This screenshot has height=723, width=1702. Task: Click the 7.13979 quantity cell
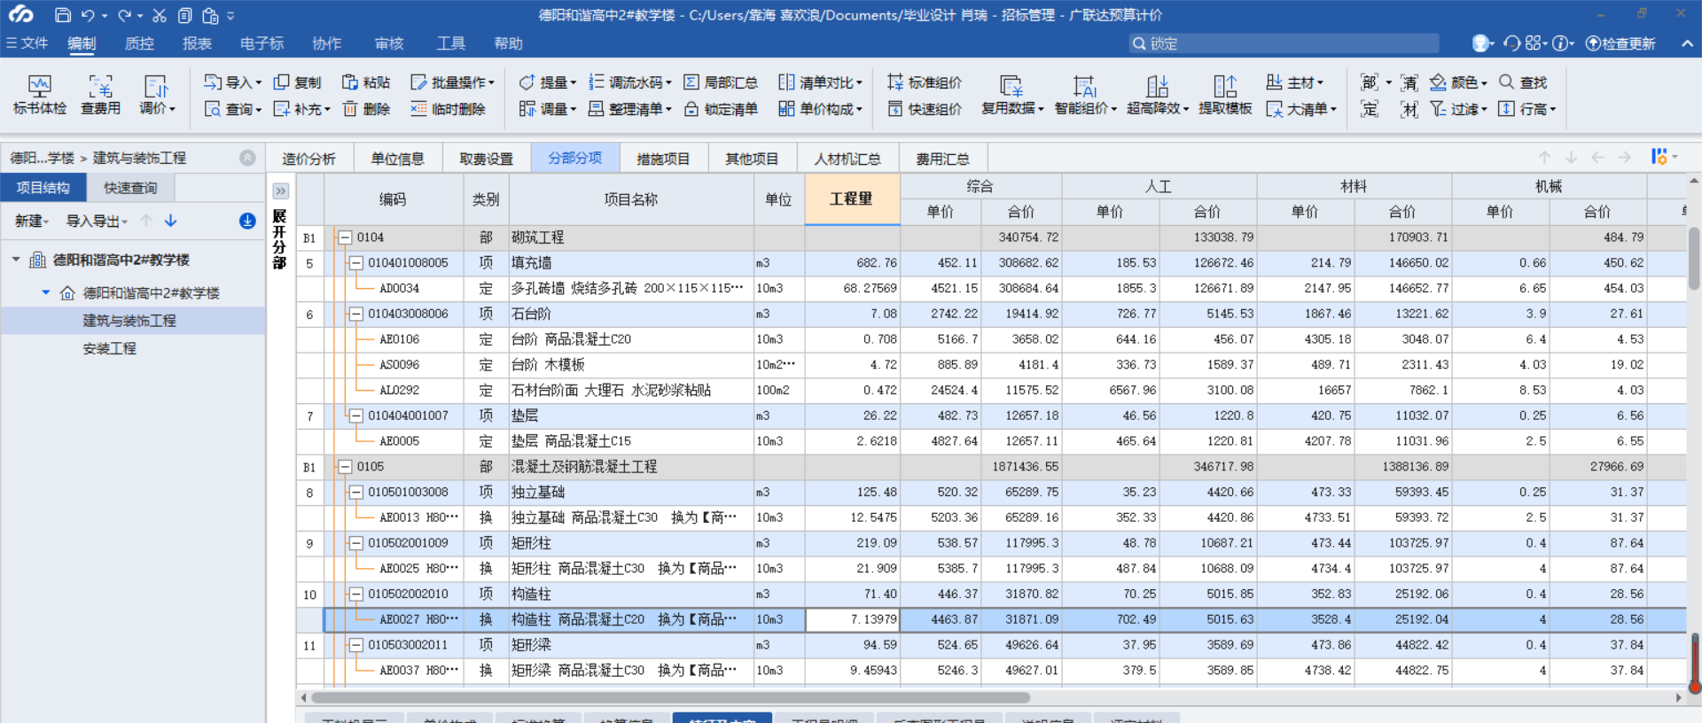coord(852,619)
